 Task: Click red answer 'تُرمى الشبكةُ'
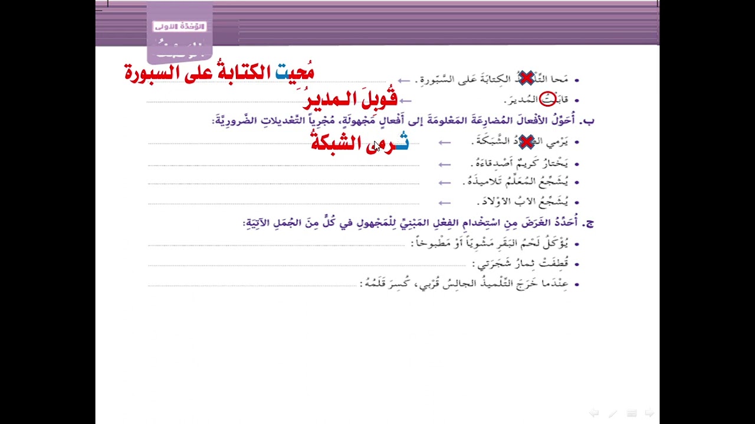pyautogui.click(x=360, y=142)
